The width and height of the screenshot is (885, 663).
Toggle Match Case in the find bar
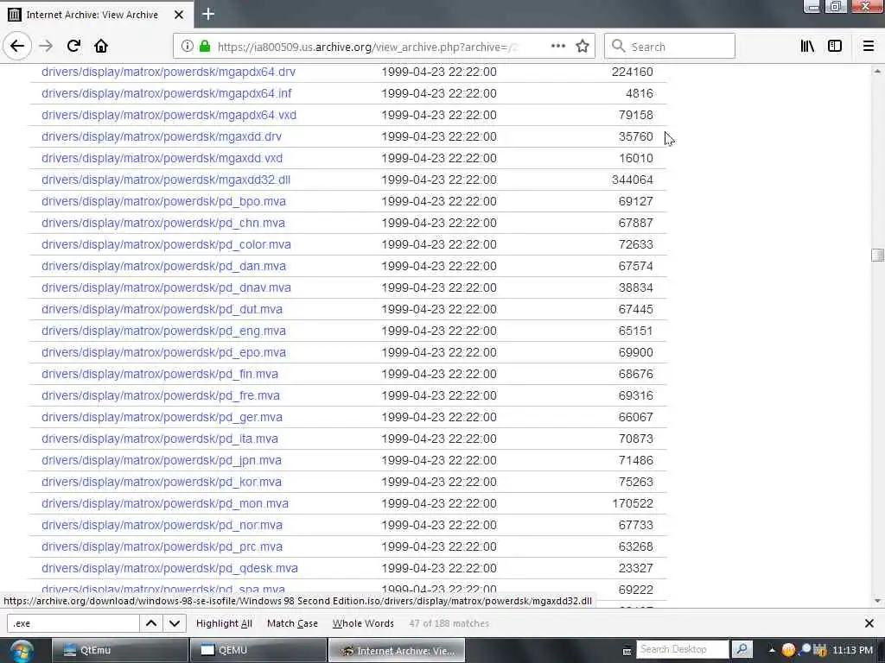coord(292,623)
